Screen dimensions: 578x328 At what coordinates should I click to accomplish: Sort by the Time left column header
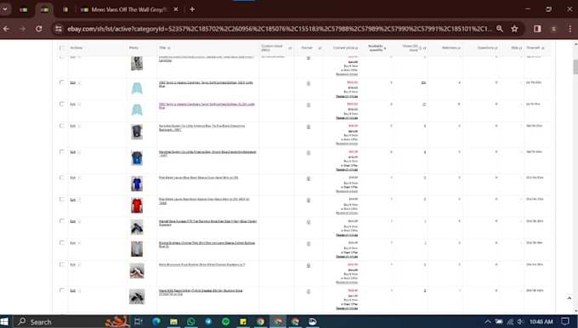point(535,48)
